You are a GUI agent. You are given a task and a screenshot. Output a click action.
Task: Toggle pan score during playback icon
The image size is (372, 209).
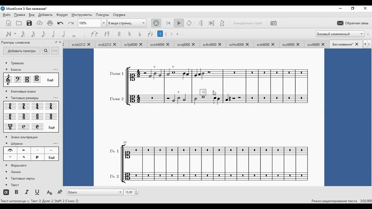point(211,23)
